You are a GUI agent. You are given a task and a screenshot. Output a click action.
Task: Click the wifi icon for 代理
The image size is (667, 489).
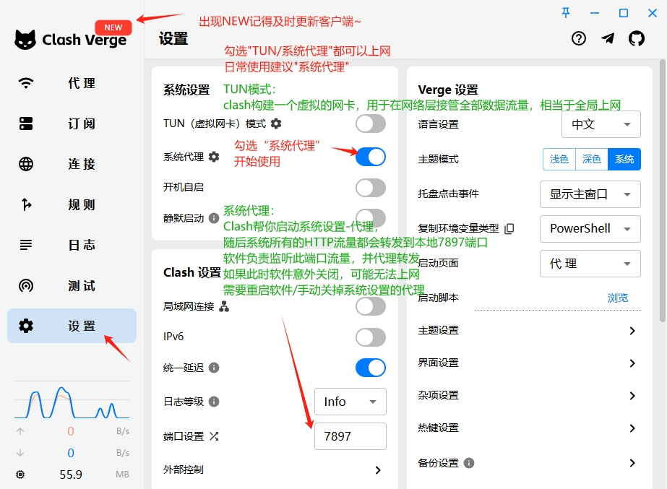[26, 82]
